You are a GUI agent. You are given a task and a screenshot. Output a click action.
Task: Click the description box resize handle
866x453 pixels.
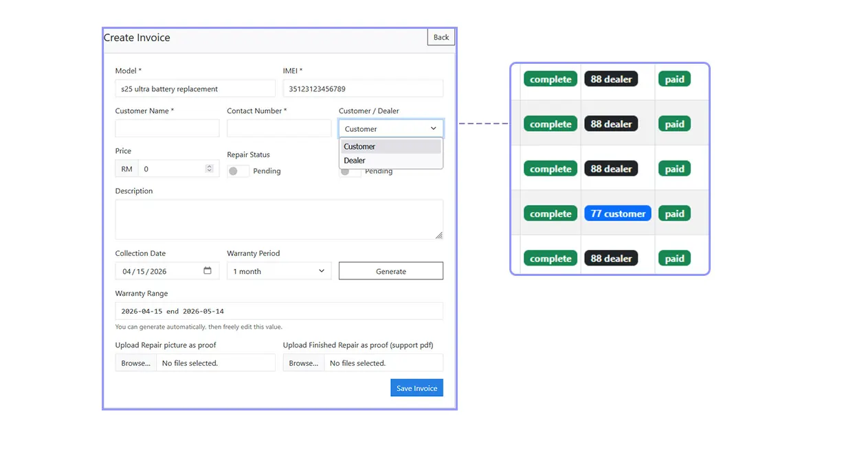438,235
